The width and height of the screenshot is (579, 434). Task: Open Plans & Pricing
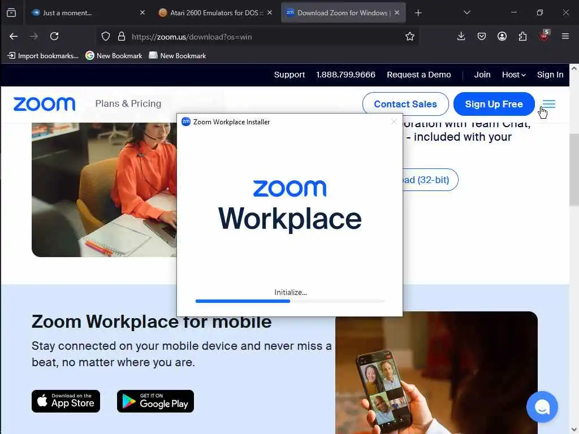(128, 104)
